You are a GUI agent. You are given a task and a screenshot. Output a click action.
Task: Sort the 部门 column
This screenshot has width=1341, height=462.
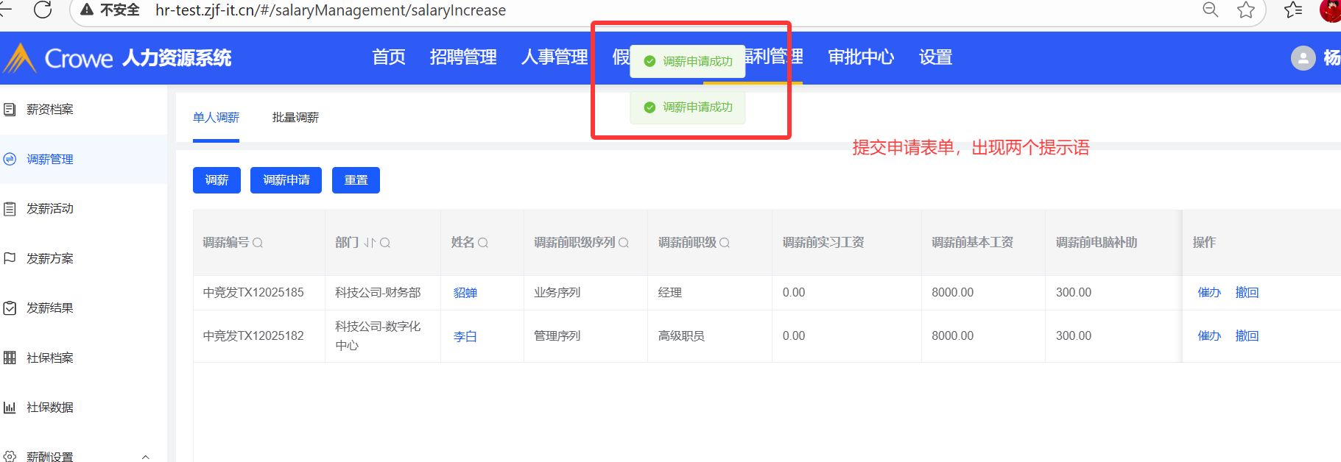click(370, 243)
